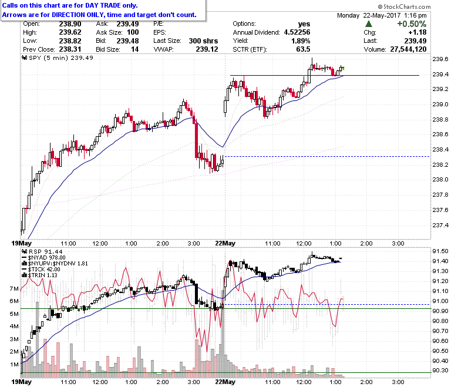Click the date 'Monday 22-May-2017 1:16 pm'
This screenshot has height=387, width=458.
click(x=382, y=15)
